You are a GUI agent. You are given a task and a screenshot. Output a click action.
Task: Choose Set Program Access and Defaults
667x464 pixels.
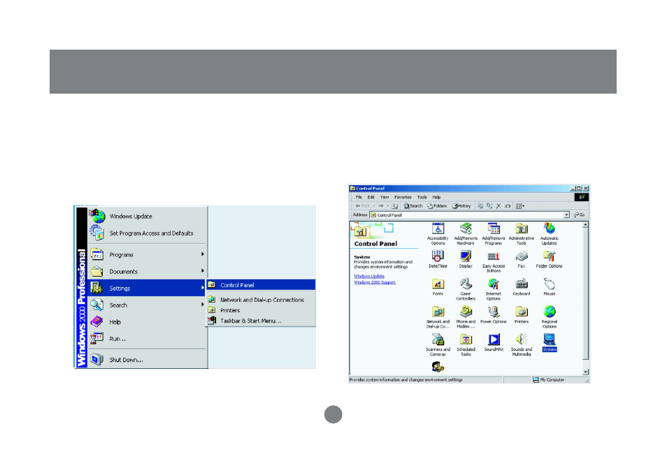[x=148, y=233]
